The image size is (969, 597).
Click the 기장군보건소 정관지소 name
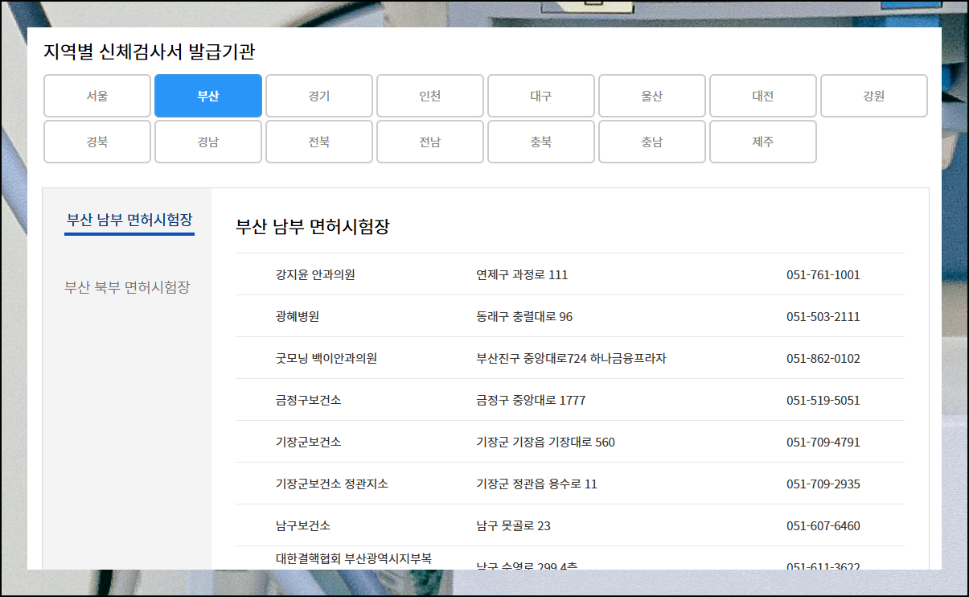(x=331, y=484)
